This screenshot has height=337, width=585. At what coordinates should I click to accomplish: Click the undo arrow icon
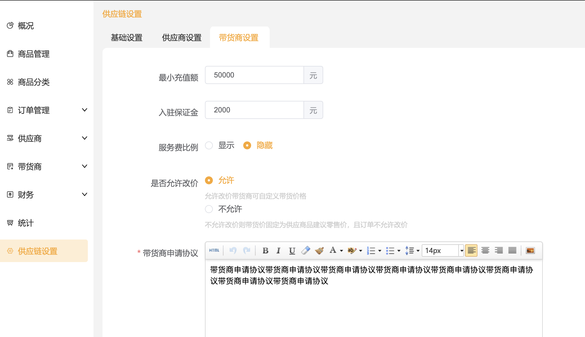pos(233,250)
